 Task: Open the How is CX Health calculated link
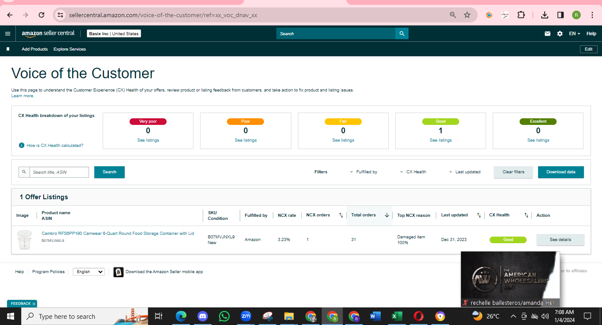click(x=55, y=145)
